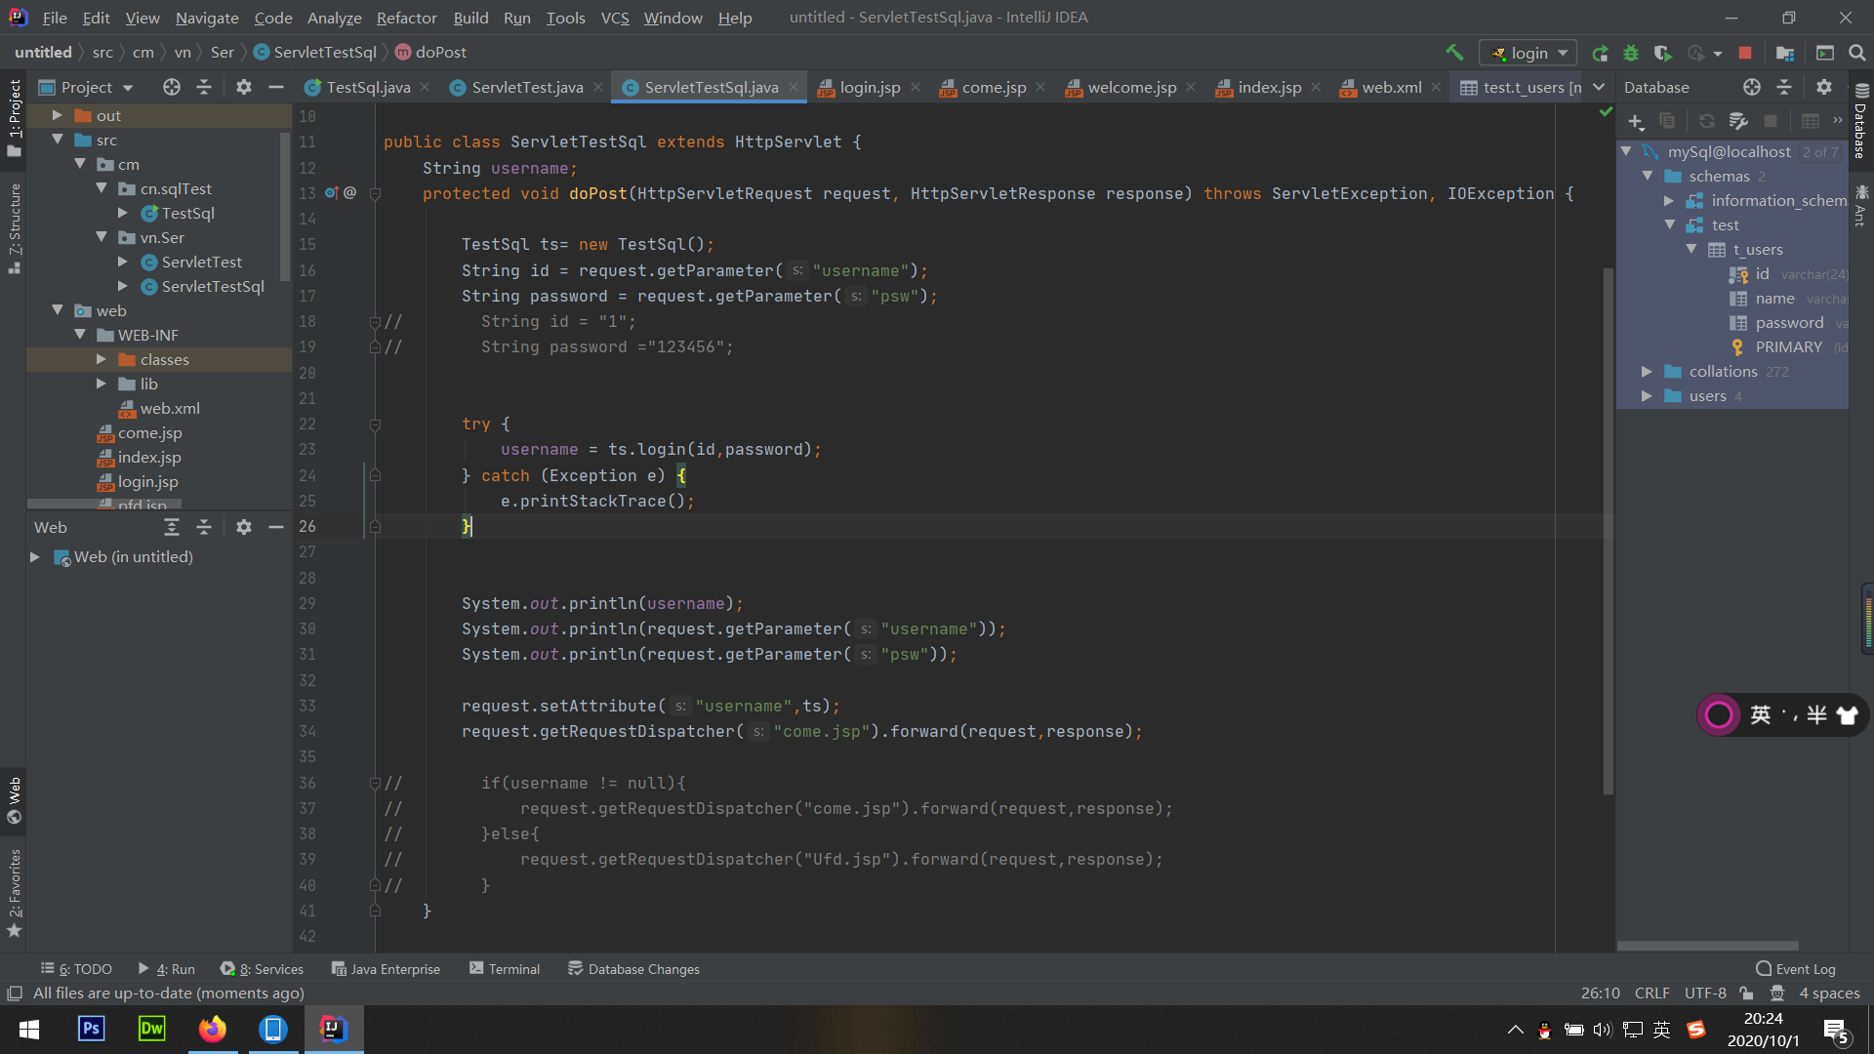Open the 4: Run tool window
This screenshot has height=1054, width=1874.
[x=167, y=969]
